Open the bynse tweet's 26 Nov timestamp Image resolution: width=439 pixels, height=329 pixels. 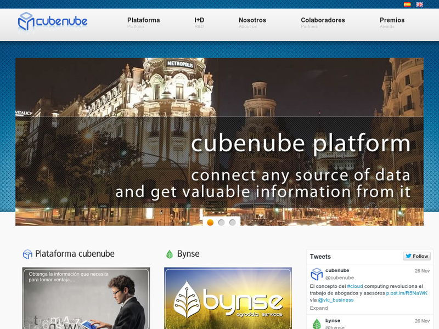[x=422, y=321]
